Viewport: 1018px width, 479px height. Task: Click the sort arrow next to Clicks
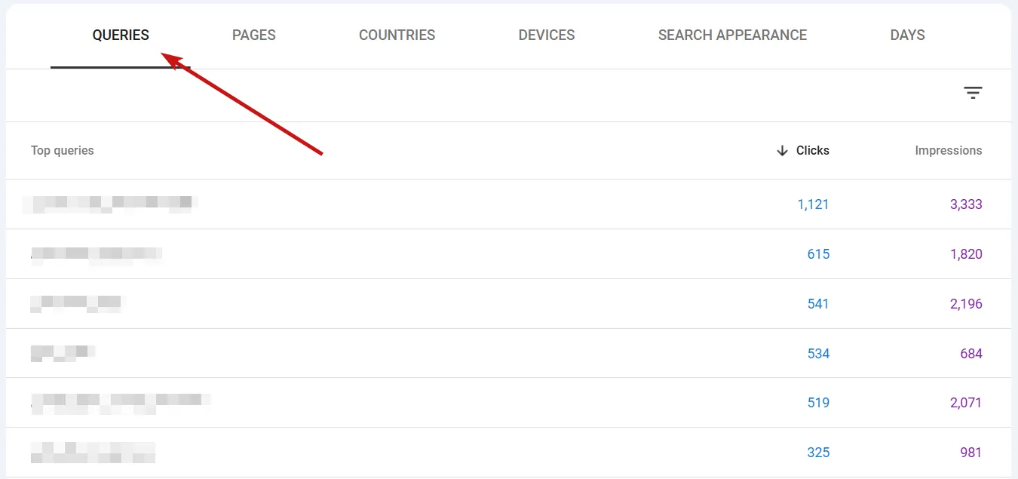point(782,150)
